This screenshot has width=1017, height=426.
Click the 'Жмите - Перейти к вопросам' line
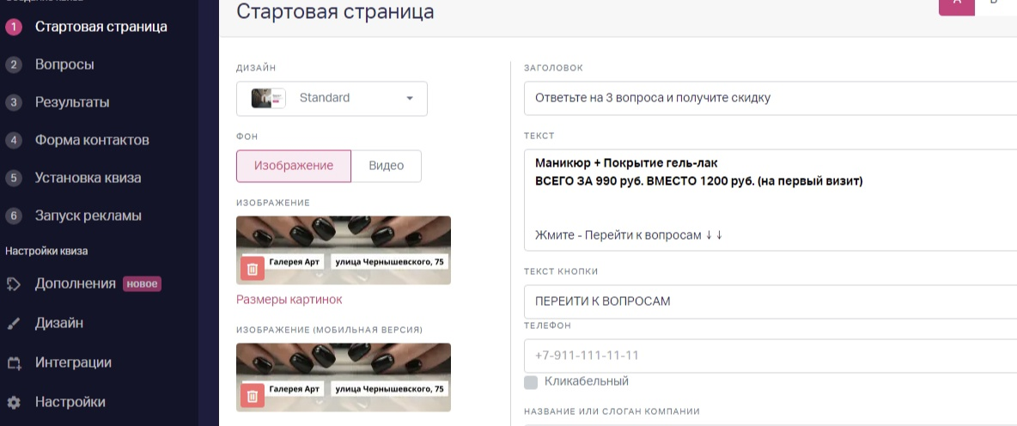point(629,234)
